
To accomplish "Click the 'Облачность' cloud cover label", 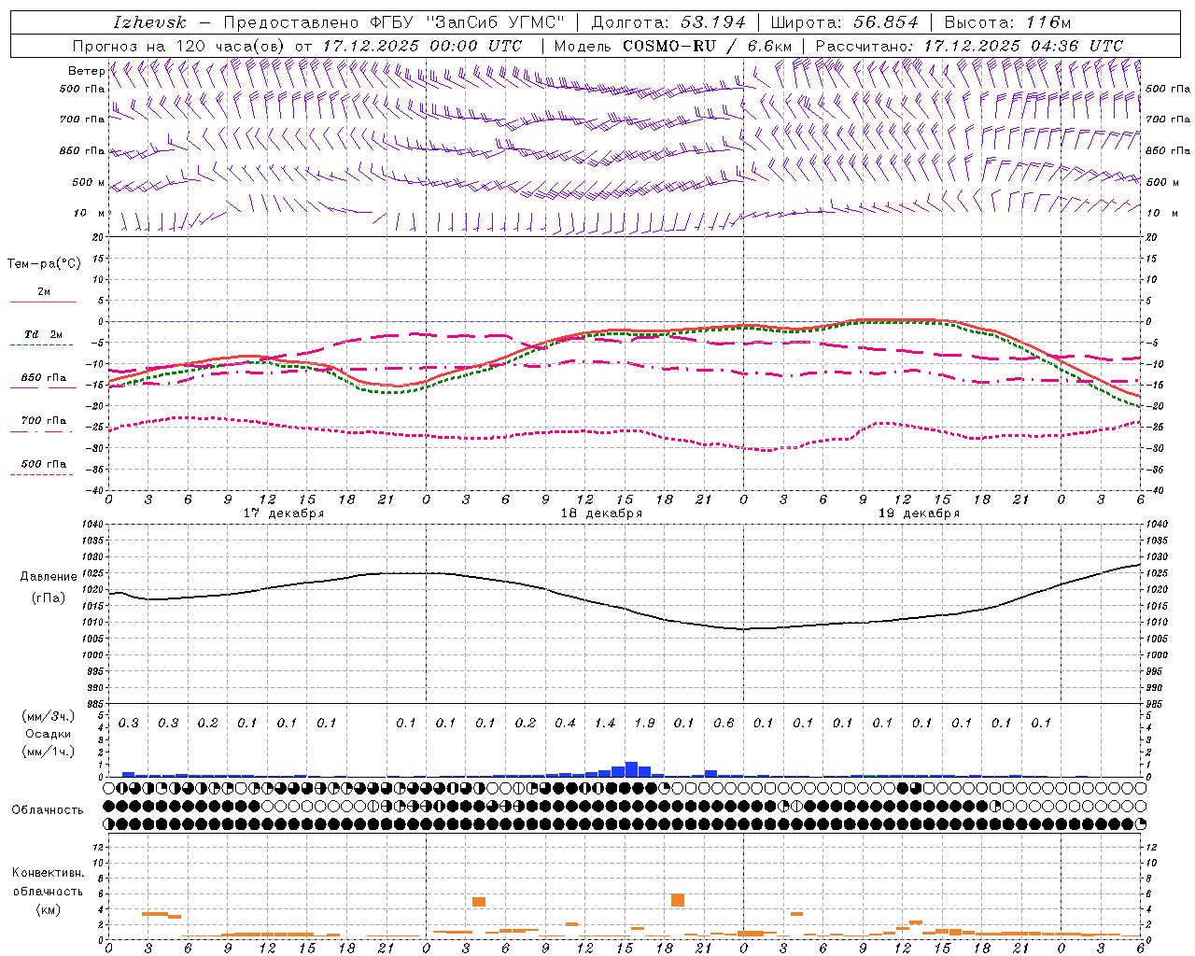I will pos(47,809).
